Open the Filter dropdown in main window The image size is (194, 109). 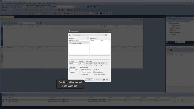pos(27,23)
